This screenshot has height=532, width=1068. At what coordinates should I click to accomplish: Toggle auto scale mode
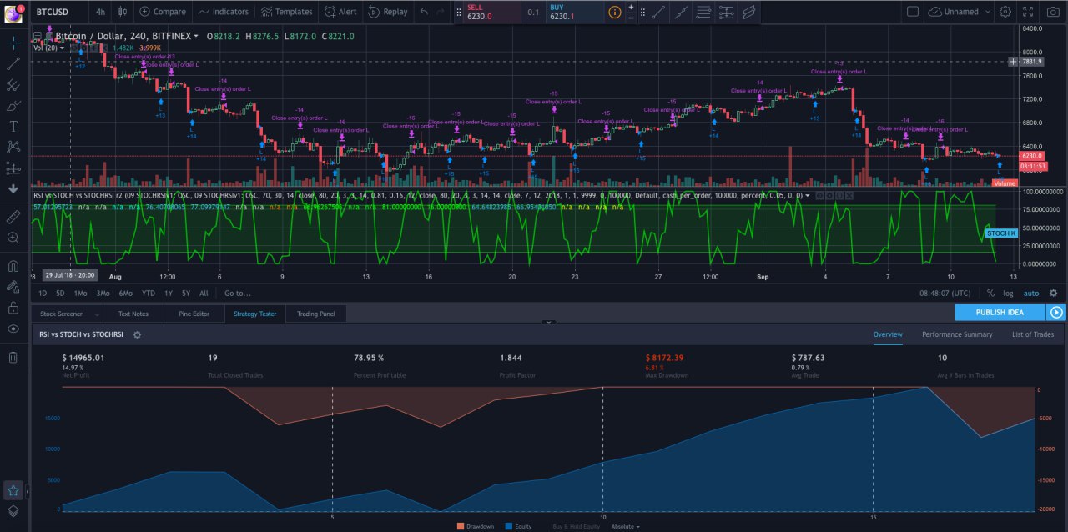click(x=1031, y=293)
